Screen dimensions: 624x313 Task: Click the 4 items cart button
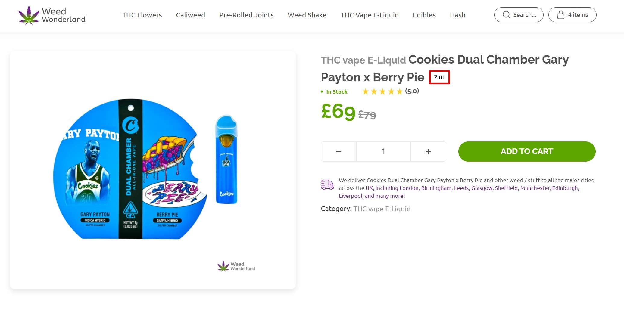point(572,15)
